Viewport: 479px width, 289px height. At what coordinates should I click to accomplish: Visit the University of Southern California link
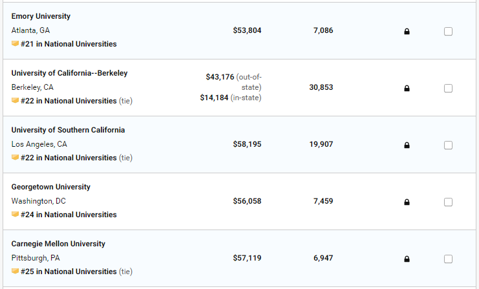(68, 130)
